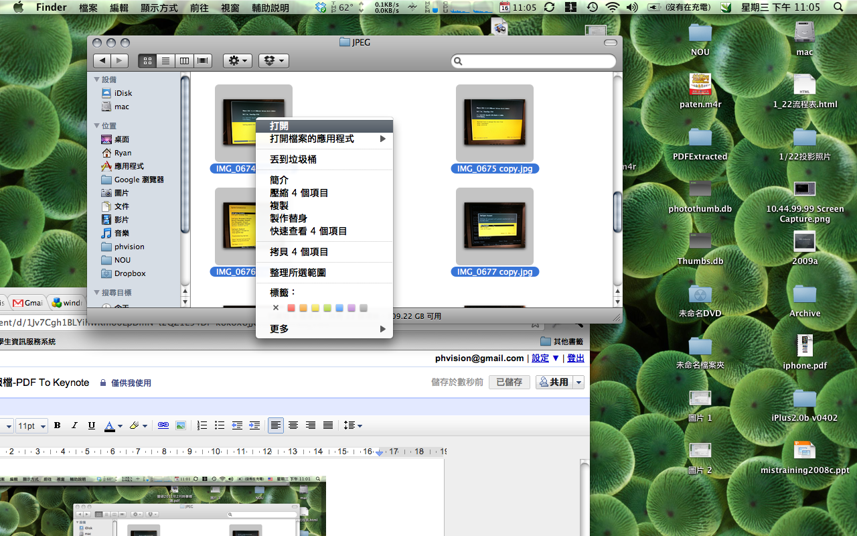Expand the 更多 submenu arrow

click(383, 329)
